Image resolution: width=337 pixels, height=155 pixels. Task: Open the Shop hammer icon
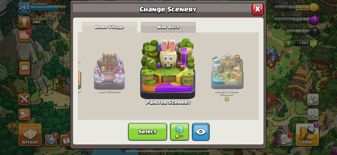click(x=307, y=134)
